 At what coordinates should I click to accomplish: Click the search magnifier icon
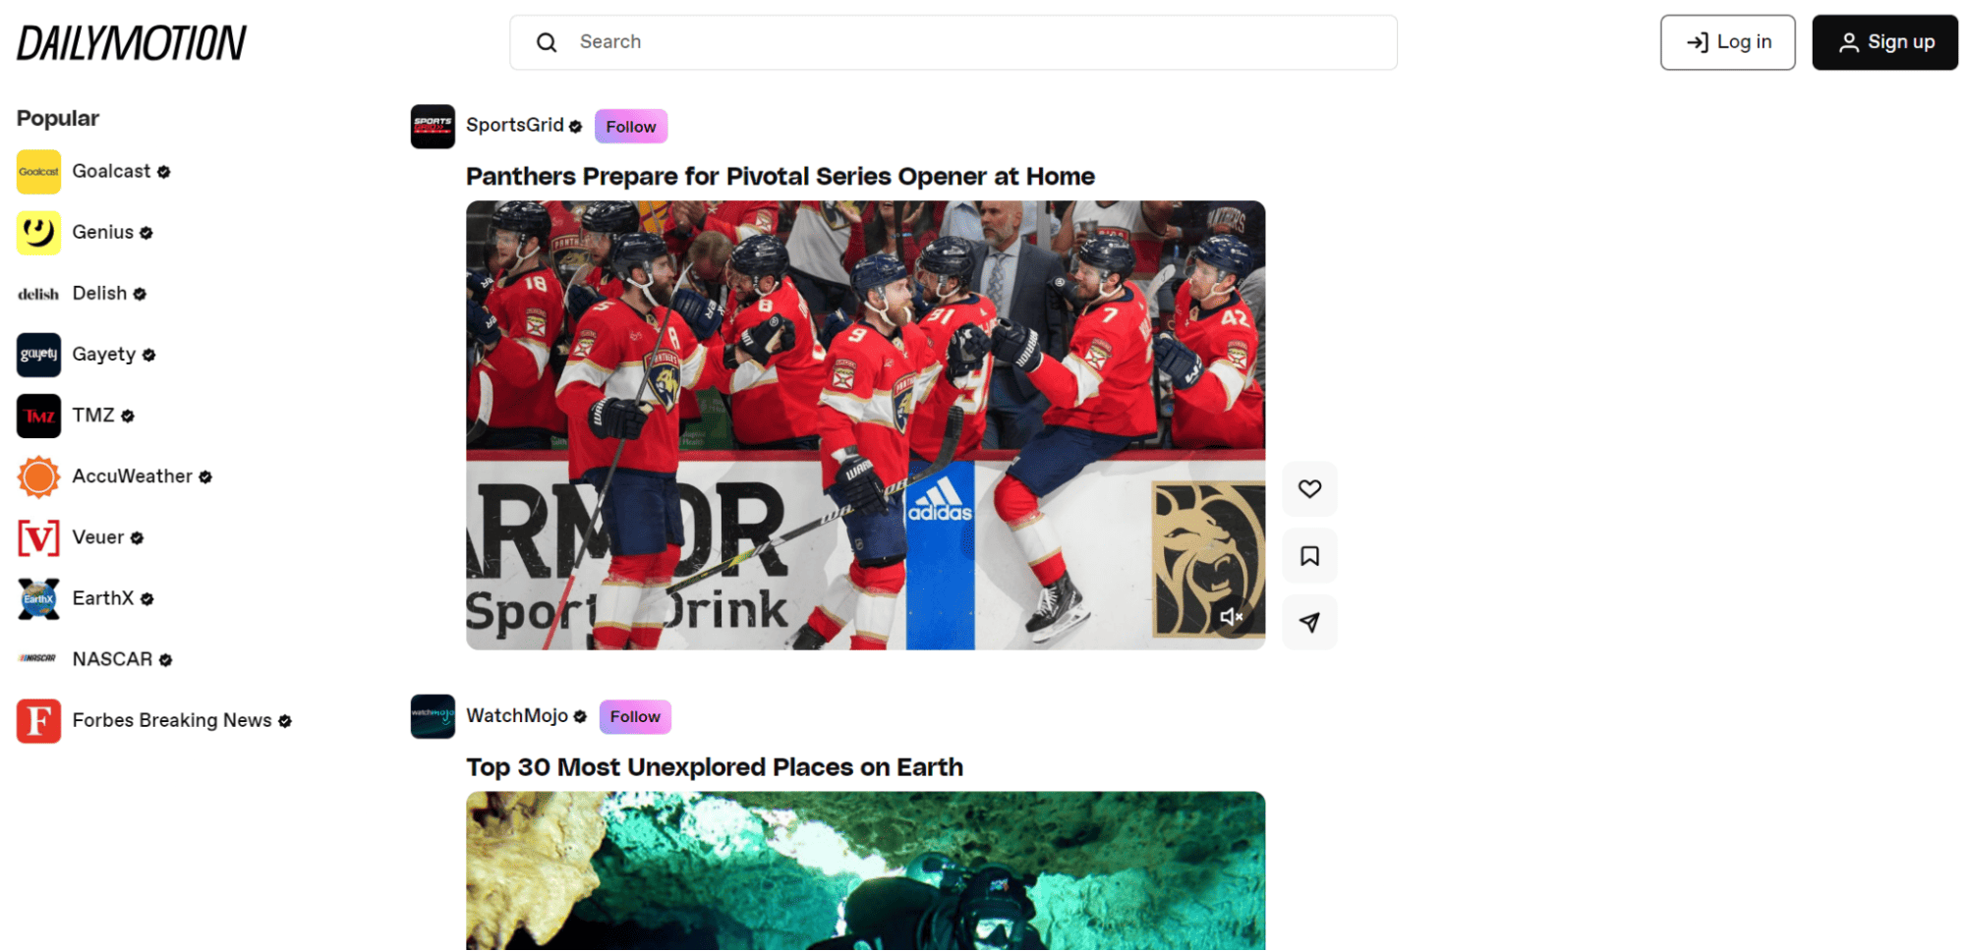tap(547, 42)
